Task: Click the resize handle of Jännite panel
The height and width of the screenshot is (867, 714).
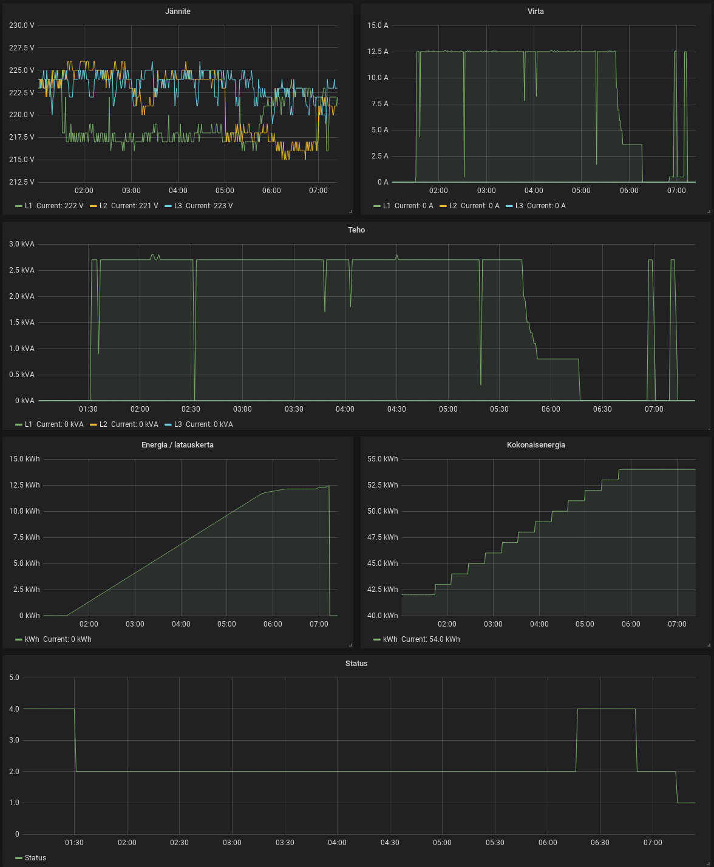Action: click(350, 211)
